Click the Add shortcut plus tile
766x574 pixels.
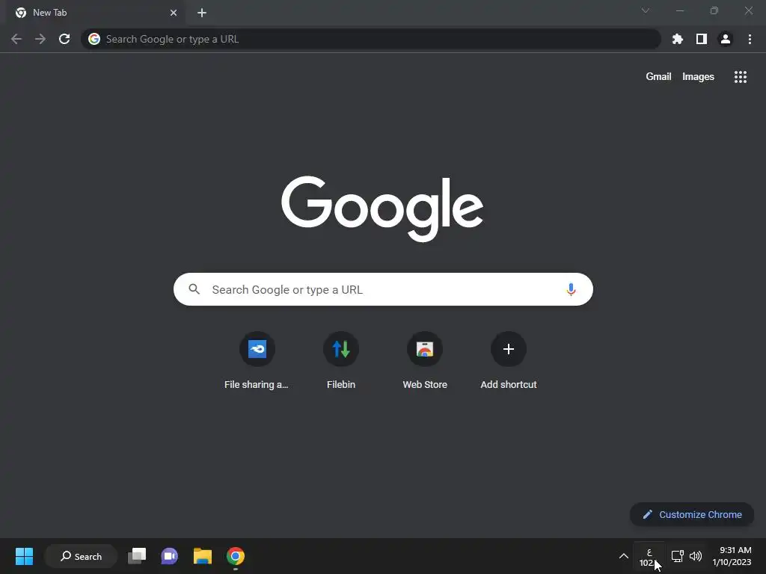509,349
